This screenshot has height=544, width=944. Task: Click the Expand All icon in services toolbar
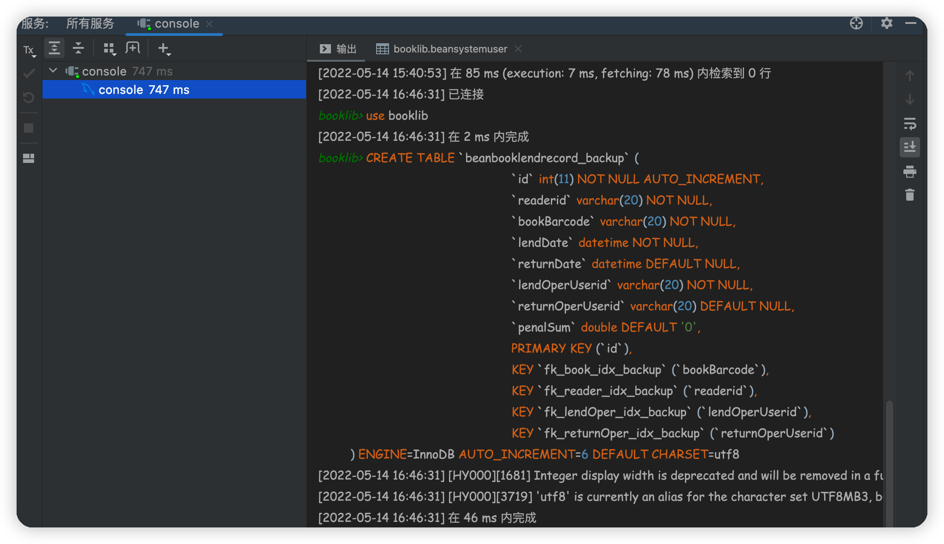pyautogui.click(x=54, y=48)
